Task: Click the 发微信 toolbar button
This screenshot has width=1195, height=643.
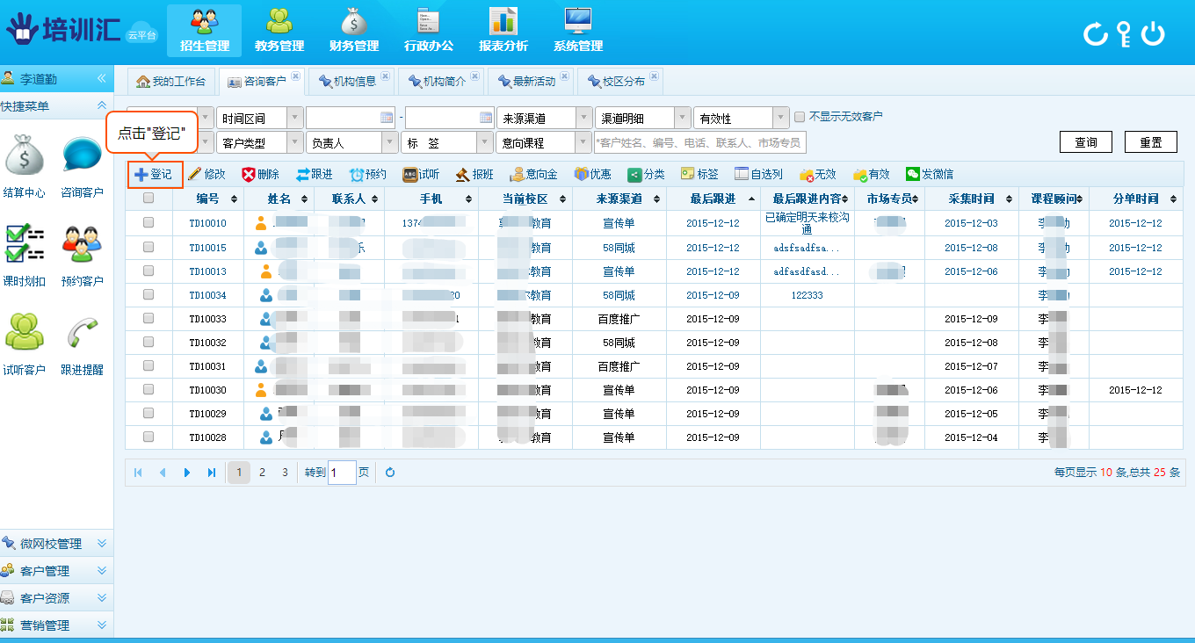Action: (x=931, y=175)
